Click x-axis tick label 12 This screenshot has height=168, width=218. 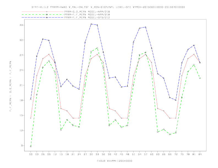pos(55,154)
